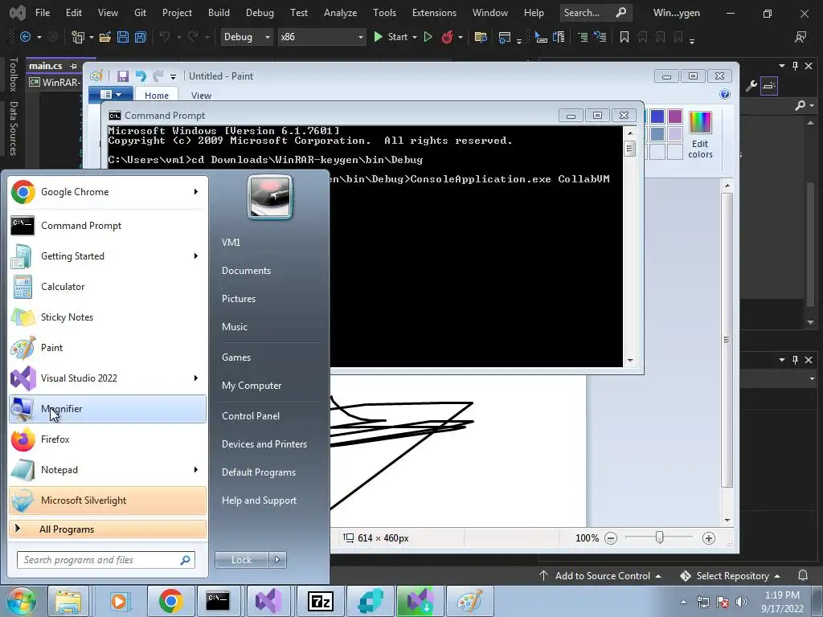Image resolution: width=823 pixels, height=617 pixels.
Task: Open Control Panel from the Start menu
Action: click(251, 416)
